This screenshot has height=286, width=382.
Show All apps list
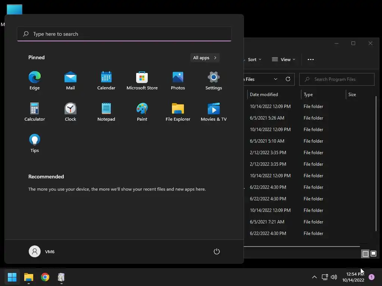click(205, 58)
